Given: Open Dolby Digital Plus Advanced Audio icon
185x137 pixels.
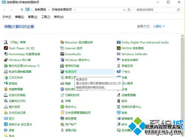Looking at the screenshot, I should click(x=118, y=42).
